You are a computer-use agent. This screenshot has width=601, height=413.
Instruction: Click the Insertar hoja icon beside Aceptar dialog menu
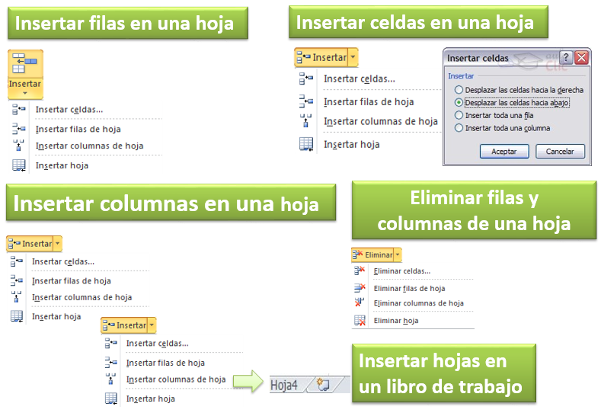pos(306,144)
